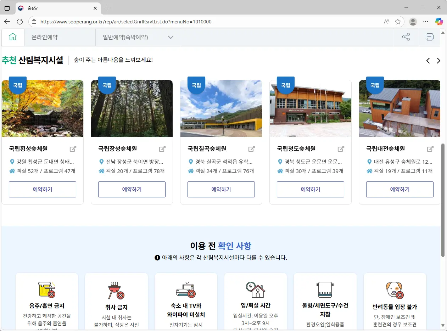Click the next arrow for recommended facilities
The image size is (447, 331).
point(439,60)
